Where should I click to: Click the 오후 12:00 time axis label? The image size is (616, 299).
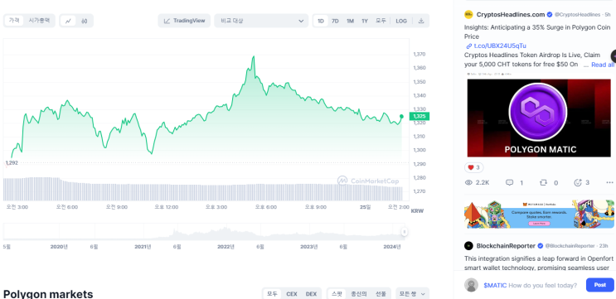166,207
